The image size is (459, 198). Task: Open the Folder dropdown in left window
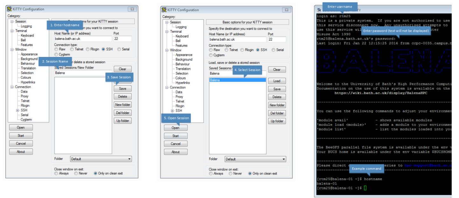tap(101, 159)
